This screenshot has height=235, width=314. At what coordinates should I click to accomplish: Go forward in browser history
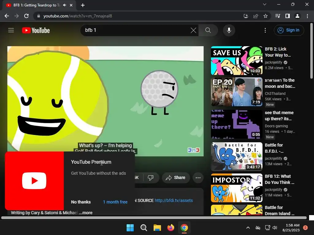click(x=17, y=16)
